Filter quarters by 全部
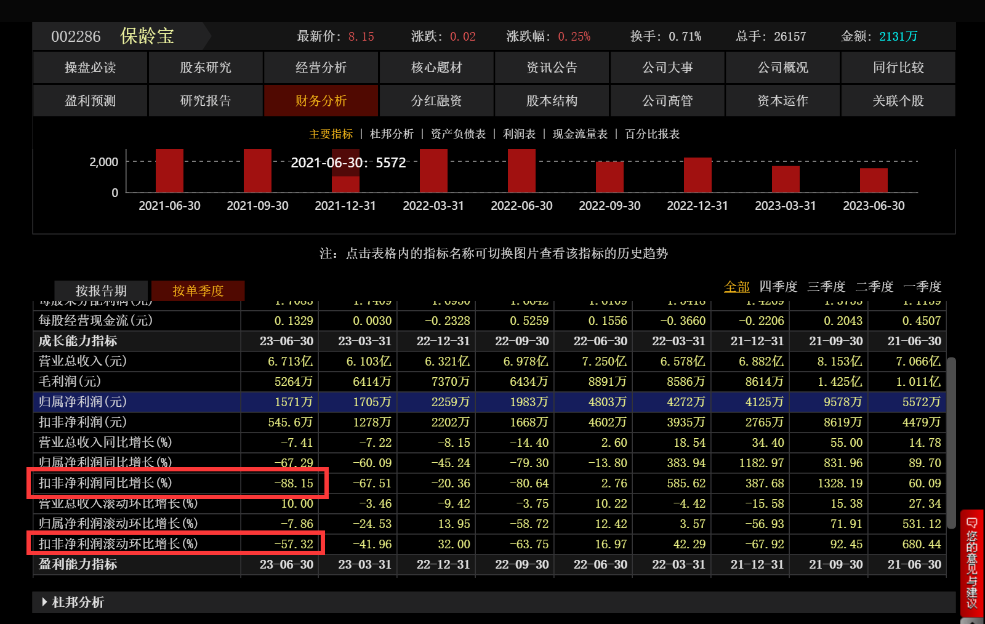 [736, 287]
